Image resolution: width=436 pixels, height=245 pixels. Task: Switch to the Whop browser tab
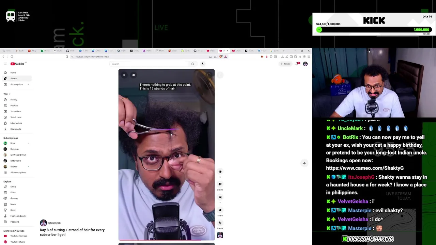coord(32,51)
